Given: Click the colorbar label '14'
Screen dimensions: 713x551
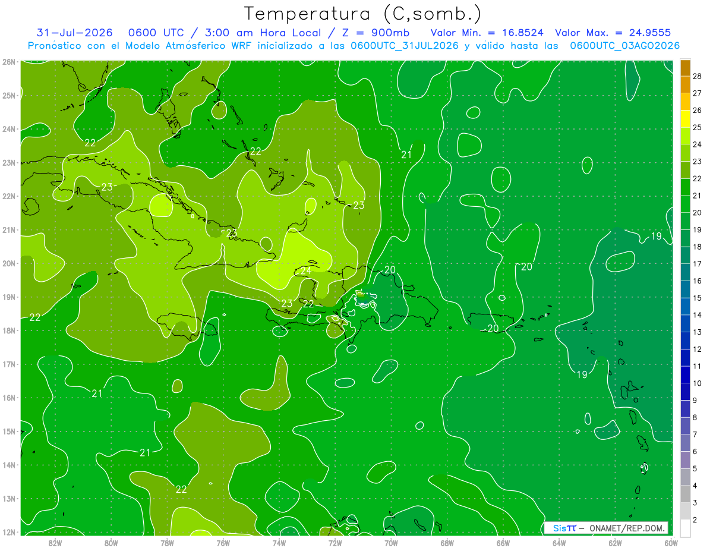Looking at the screenshot, I should coord(698,315).
